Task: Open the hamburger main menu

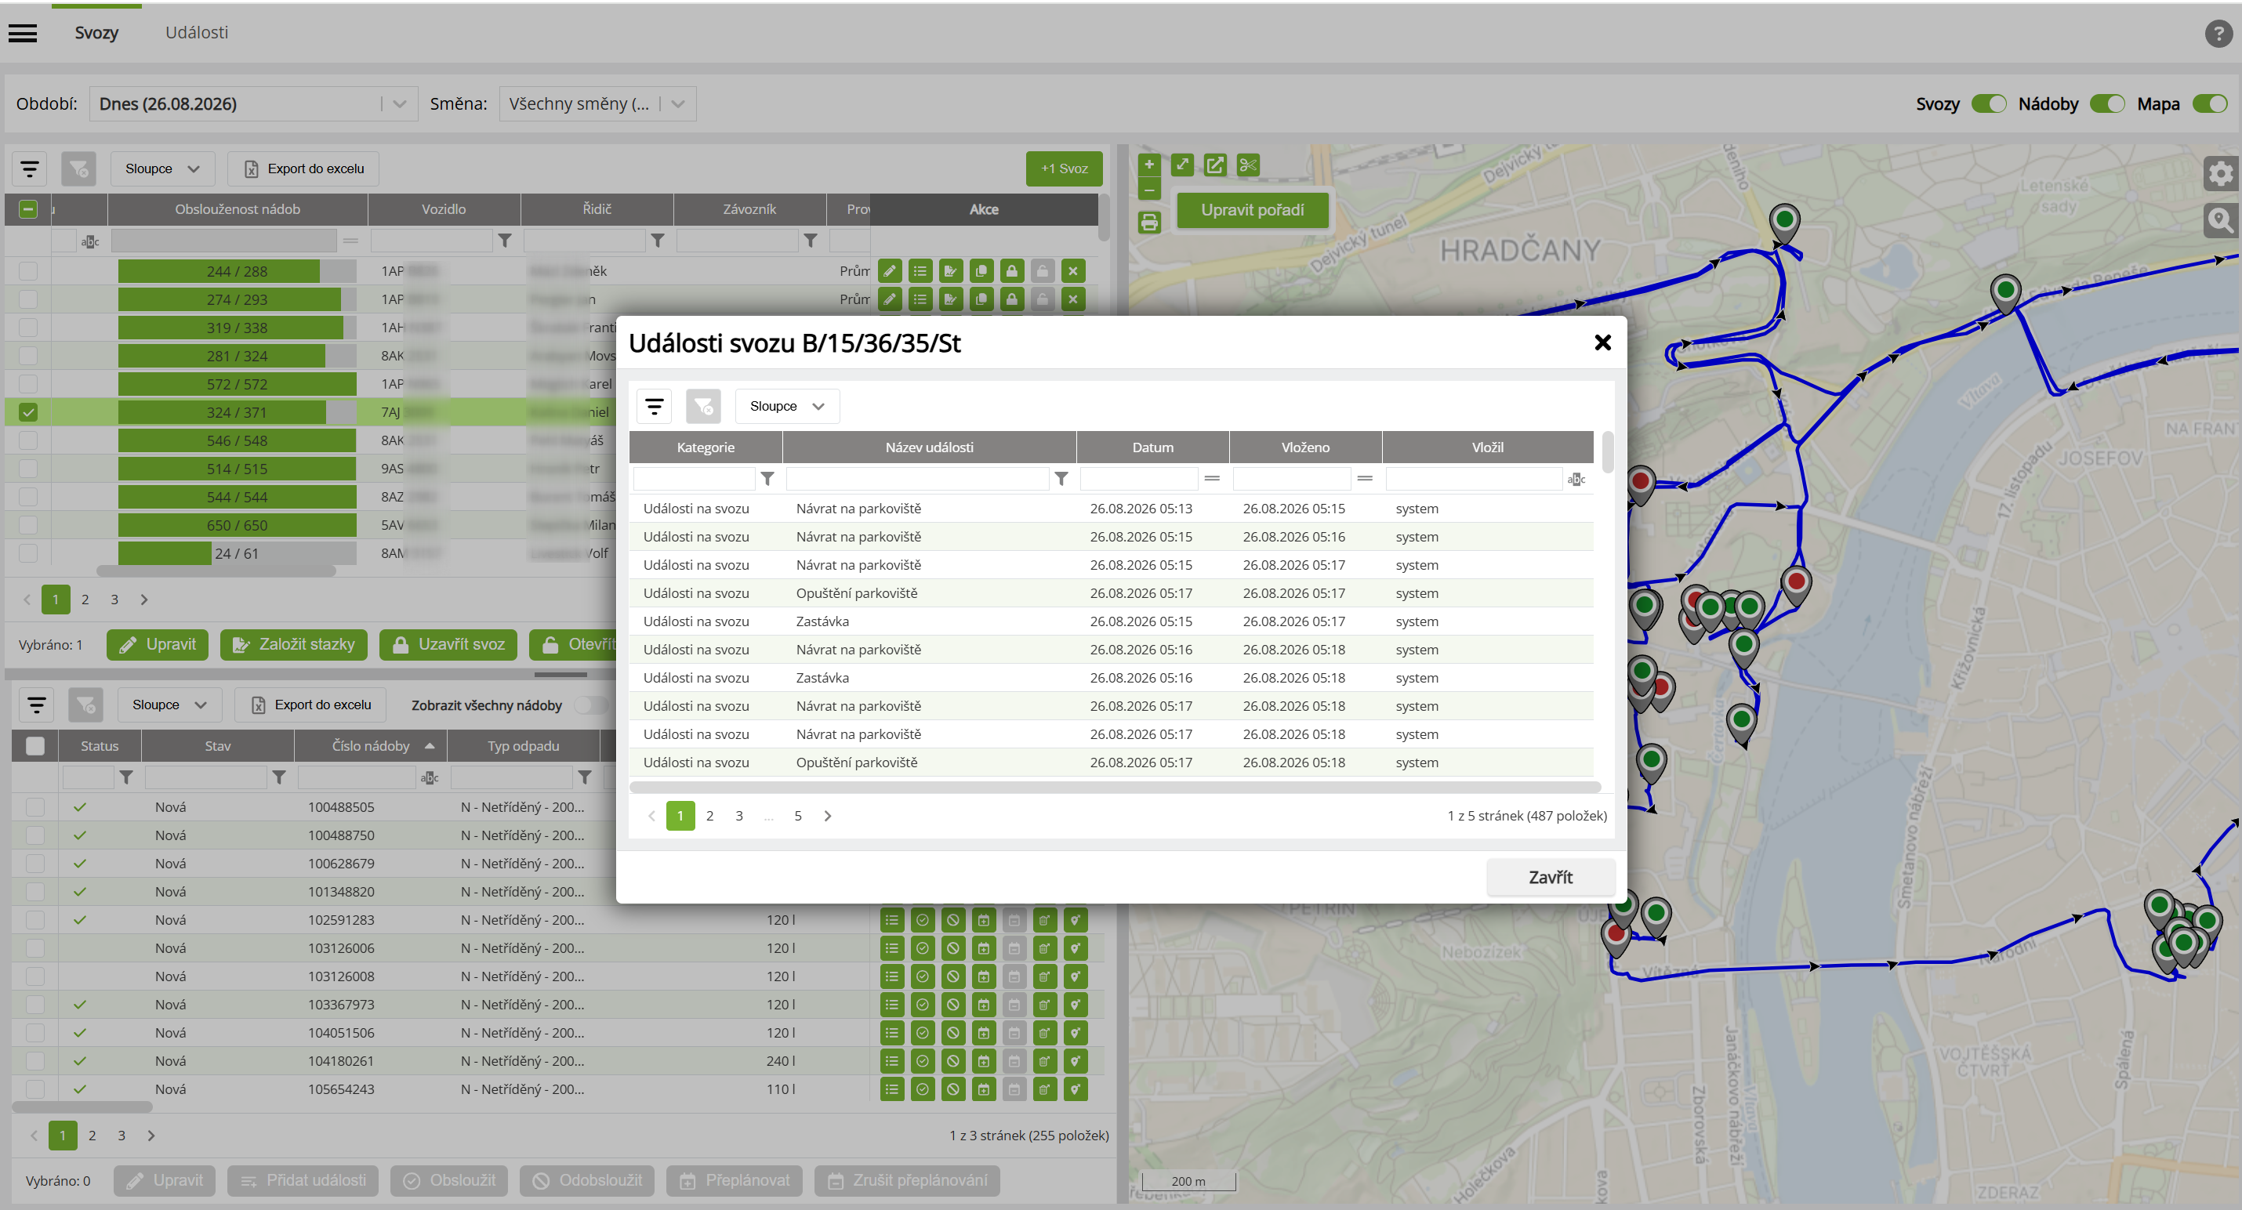Action: coord(23,33)
